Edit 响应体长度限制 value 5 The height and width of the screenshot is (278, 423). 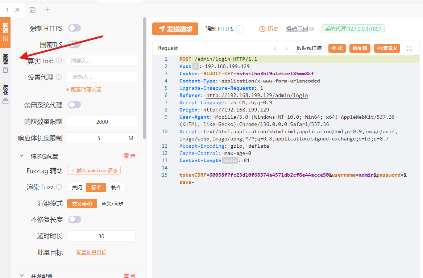[99, 138]
